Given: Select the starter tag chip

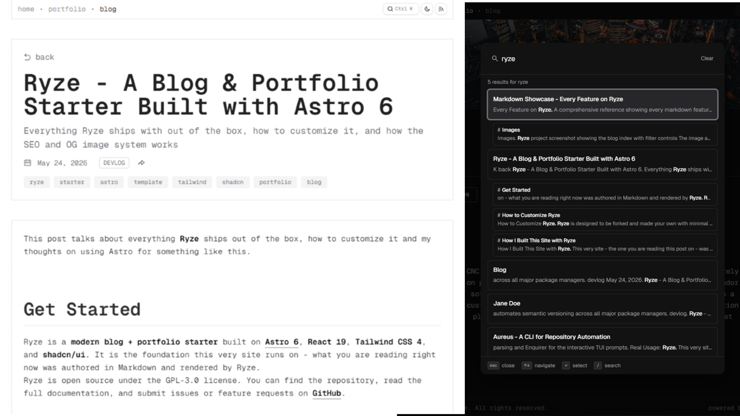Looking at the screenshot, I should coord(72,182).
